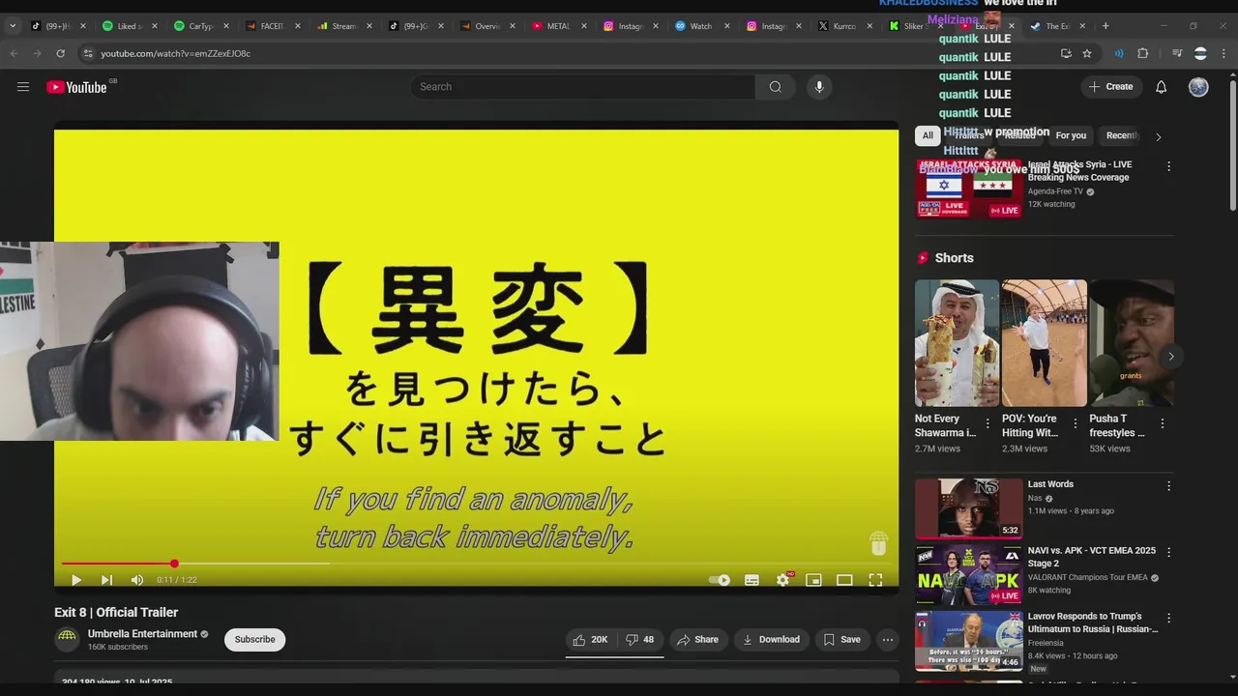Open options for Last Words video
Viewport: 1238px width, 696px height.
pyautogui.click(x=1168, y=486)
